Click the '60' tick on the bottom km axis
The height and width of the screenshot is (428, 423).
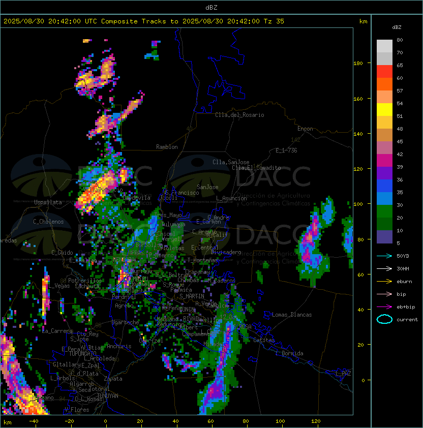click(210, 421)
